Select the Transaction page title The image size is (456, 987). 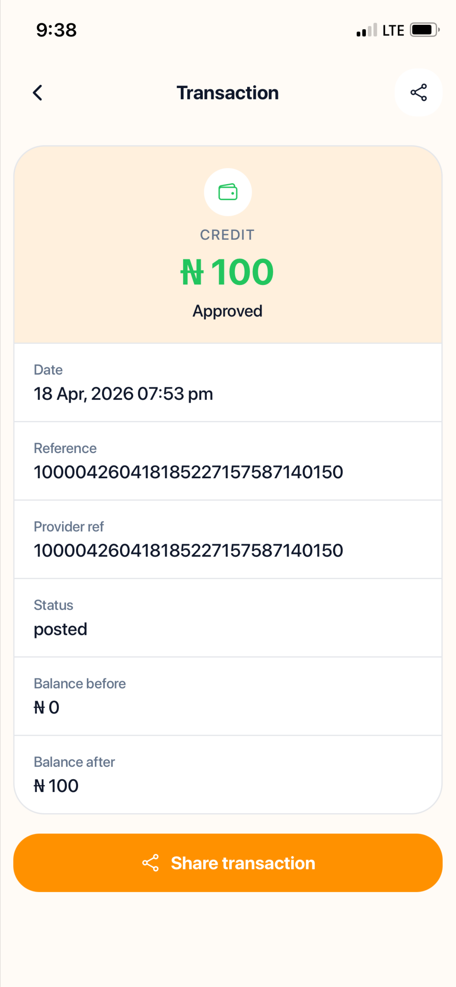pos(228,93)
